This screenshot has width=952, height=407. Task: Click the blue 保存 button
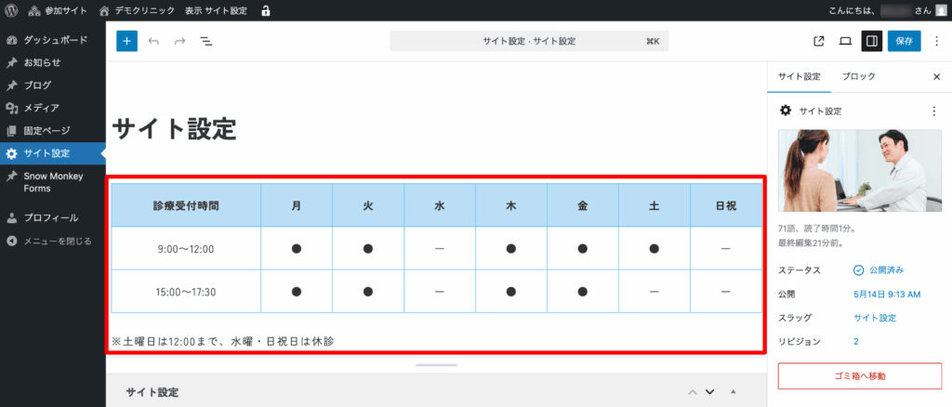pyautogui.click(x=904, y=41)
